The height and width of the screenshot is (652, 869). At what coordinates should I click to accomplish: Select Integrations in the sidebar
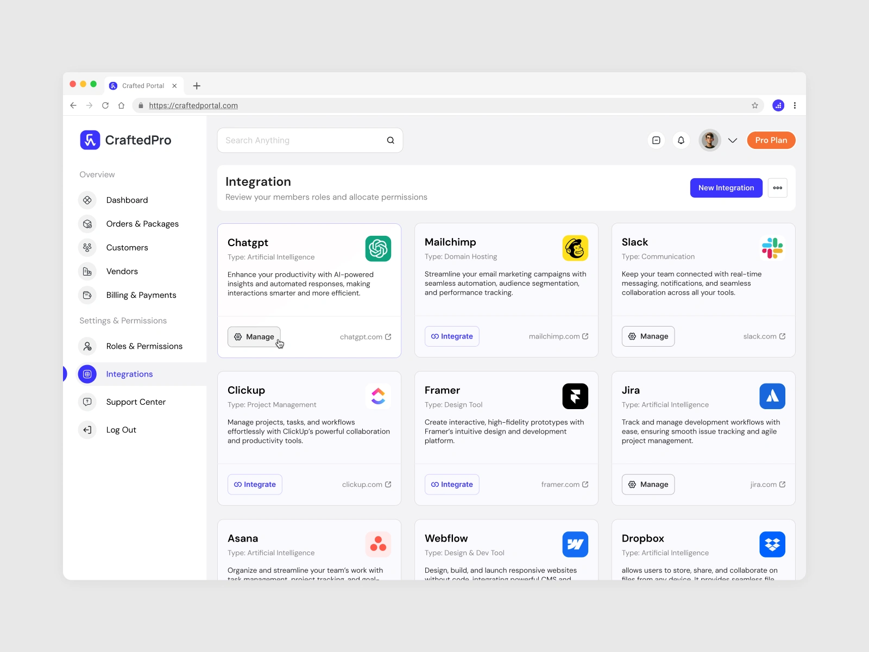[x=129, y=374]
